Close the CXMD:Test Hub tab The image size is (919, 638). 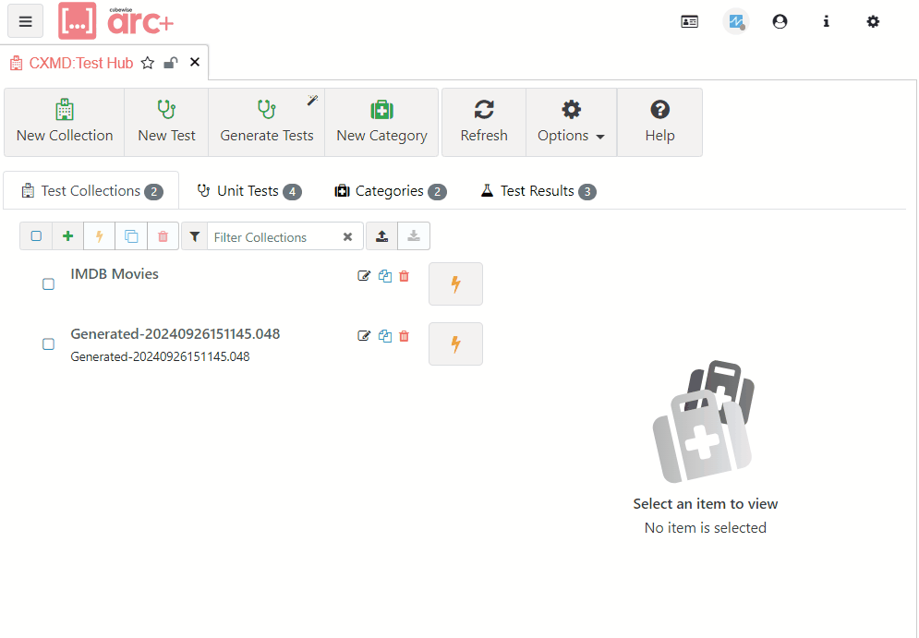pyautogui.click(x=195, y=62)
